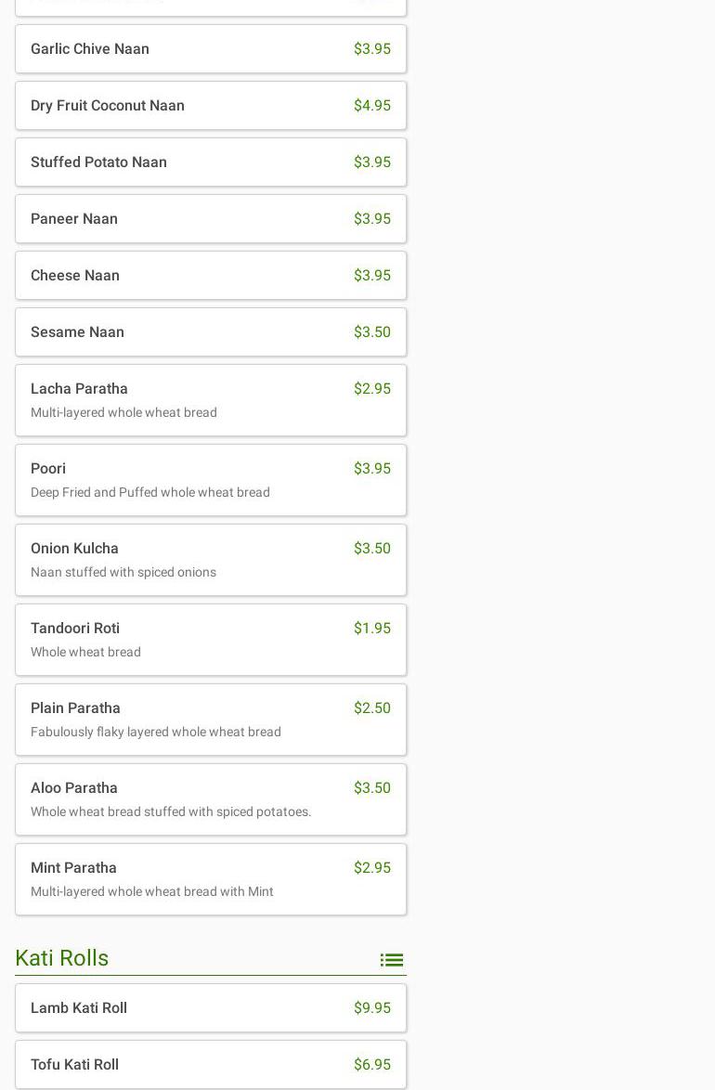715x1090 pixels.
Task: Select Aloo Paratha stuffed bread
Action: (x=210, y=799)
